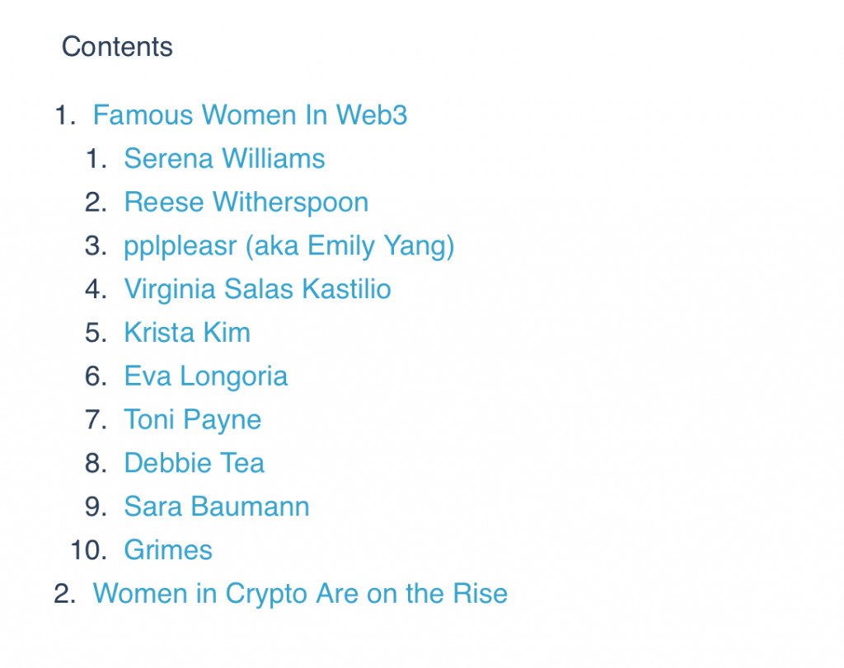844x668 pixels.
Task: Click the number 5 marker beside Krista Kim
Action: (x=96, y=333)
